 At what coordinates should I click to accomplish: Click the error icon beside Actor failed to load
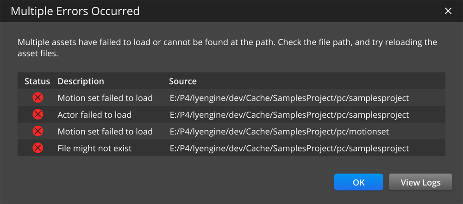pos(38,114)
